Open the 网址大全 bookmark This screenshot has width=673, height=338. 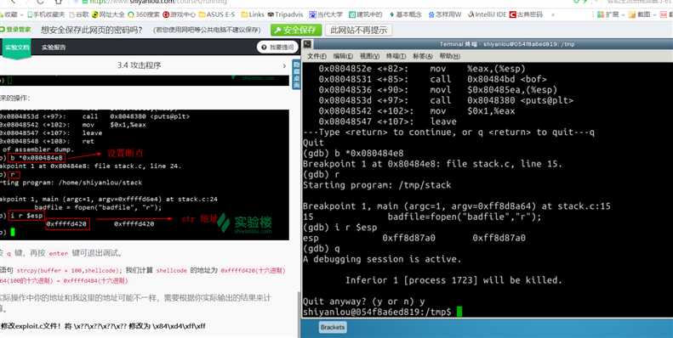[x=108, y=14]
